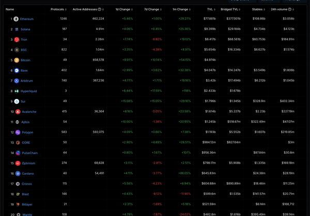Open the Bitcoin chain link
This screenshot has width=310, height=216.
click(25, 60)
